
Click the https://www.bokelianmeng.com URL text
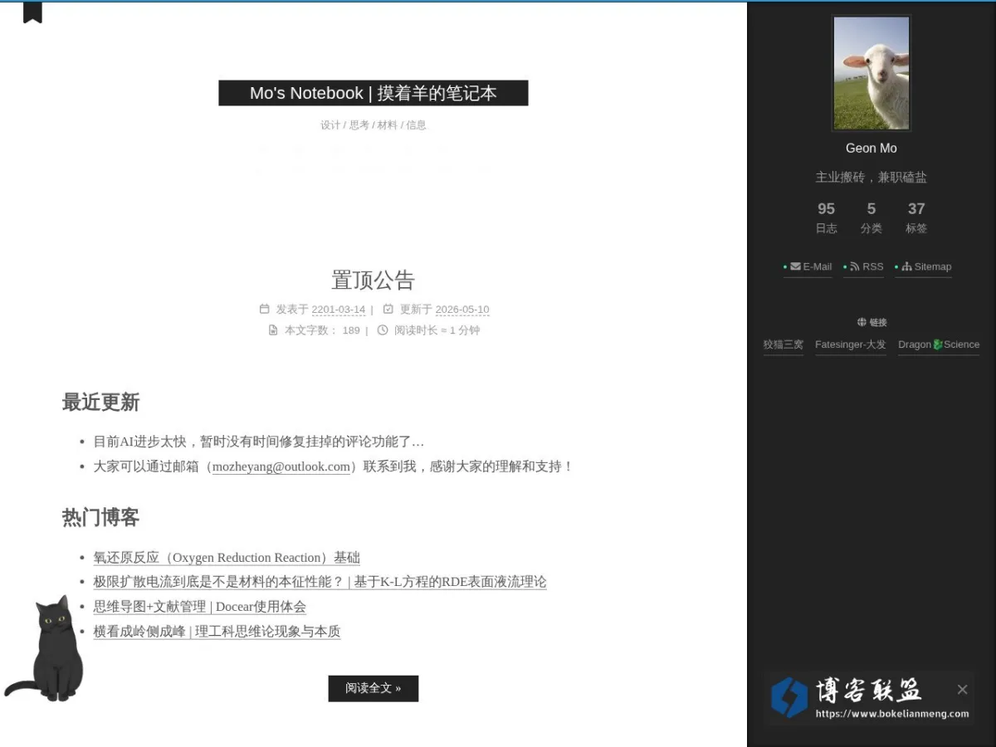tap(892, 713)
